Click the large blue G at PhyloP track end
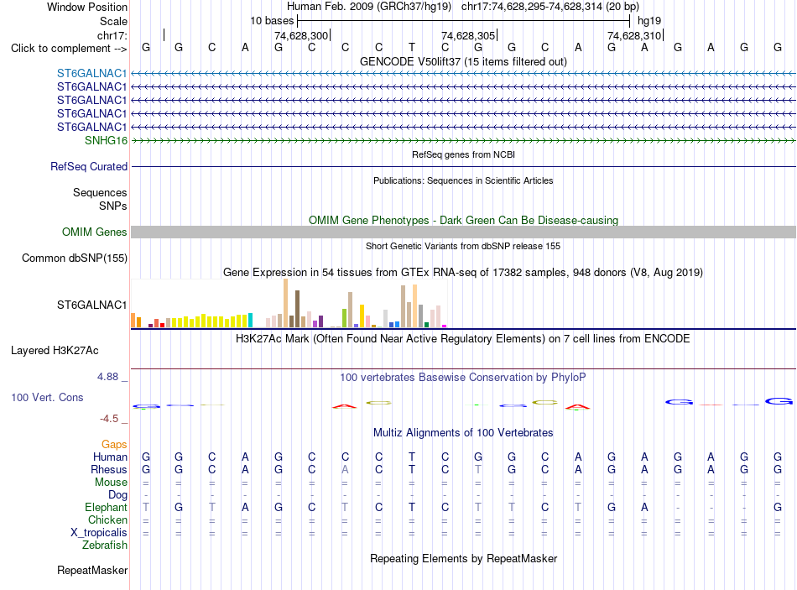This screenshot has width=797, height=590. click(779, 401)
